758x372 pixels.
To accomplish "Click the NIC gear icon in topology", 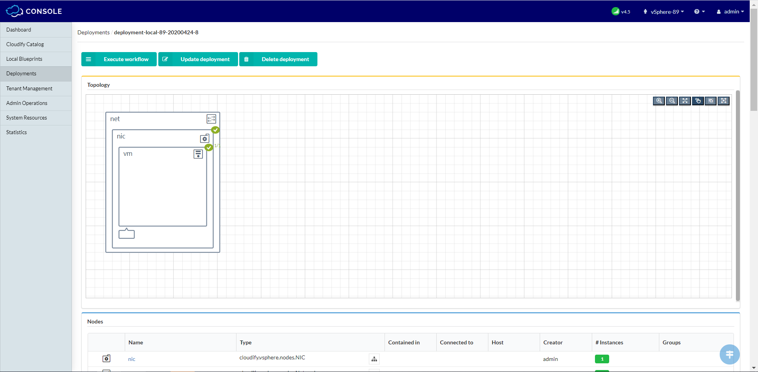I will (x=205, y=138).
